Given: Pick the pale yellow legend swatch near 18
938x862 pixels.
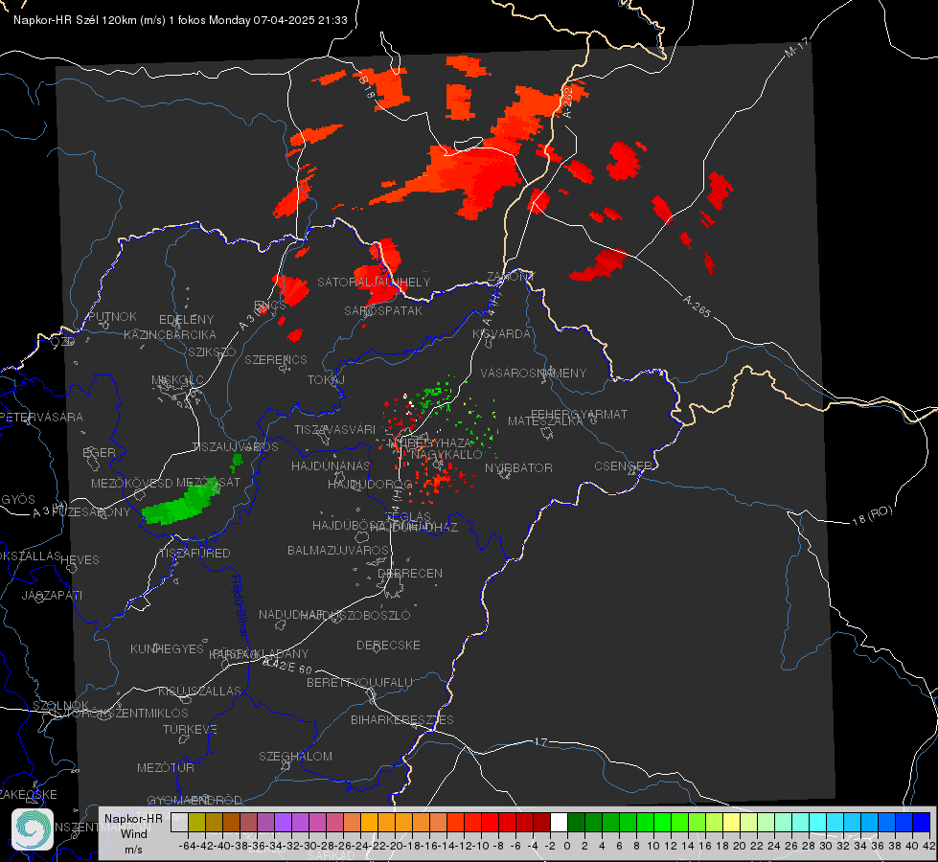Looking at the screenshot, I should (x=731, y=822).
